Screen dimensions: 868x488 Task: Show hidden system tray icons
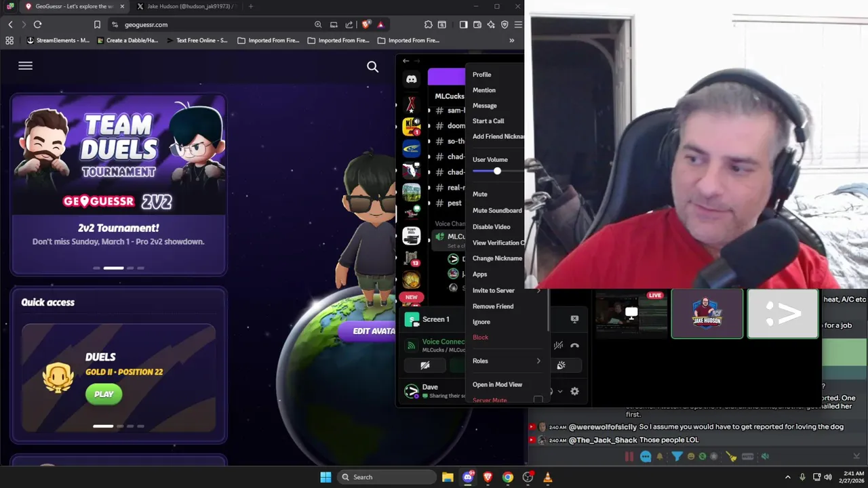[x=787, y=477]
